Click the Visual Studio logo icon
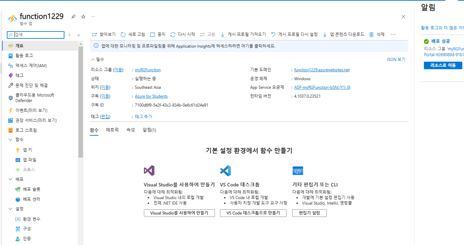 [x=149, y=171]
